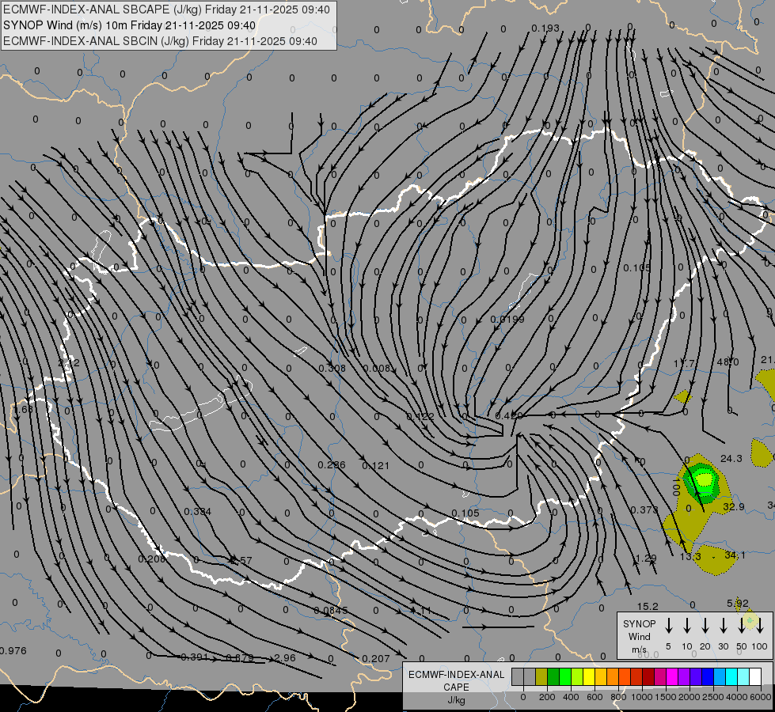
Task: Click the 0.976 value on the map
Action: tap(13, 651)
